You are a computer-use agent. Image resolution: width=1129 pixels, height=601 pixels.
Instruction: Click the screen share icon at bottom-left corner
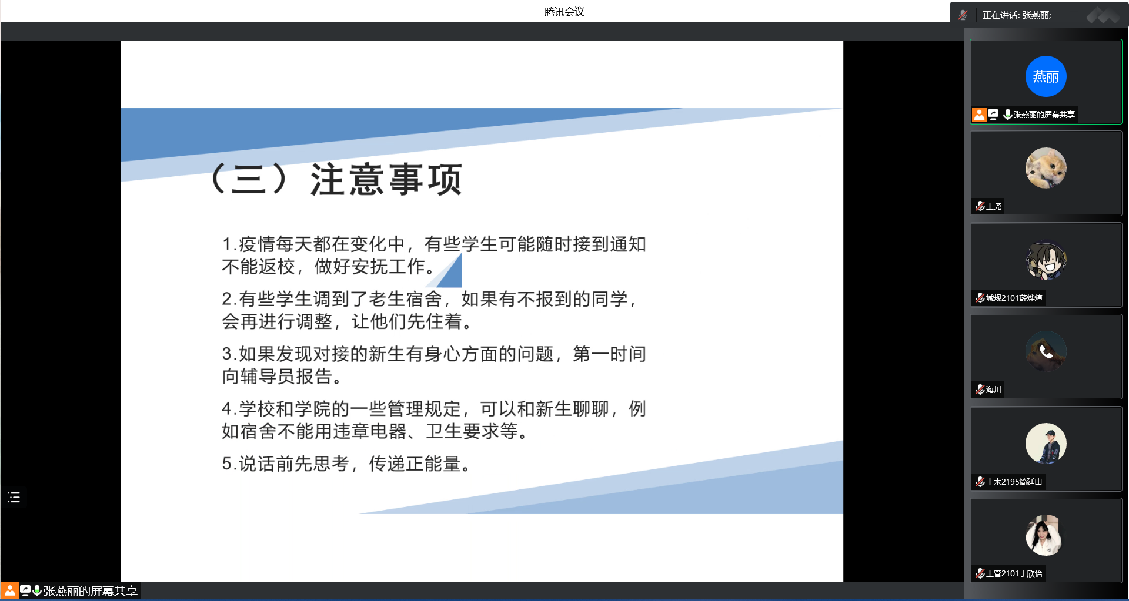click(x=25, y=590)
